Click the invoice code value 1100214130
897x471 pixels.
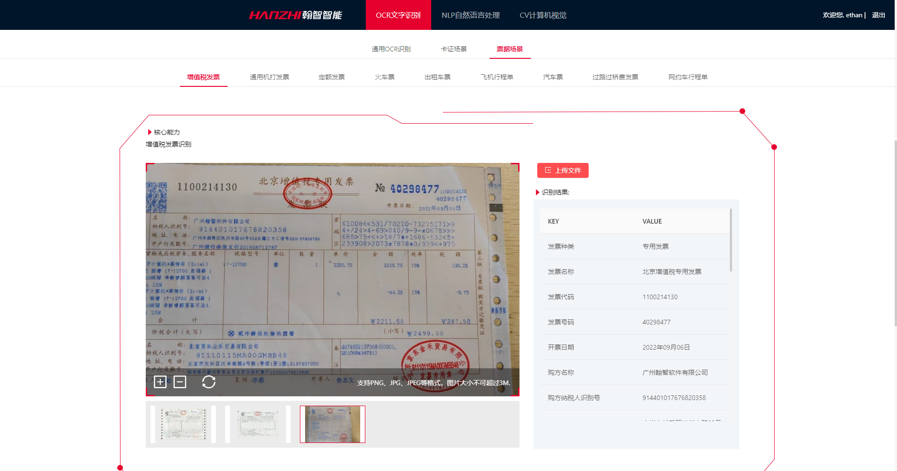point(660,297)
